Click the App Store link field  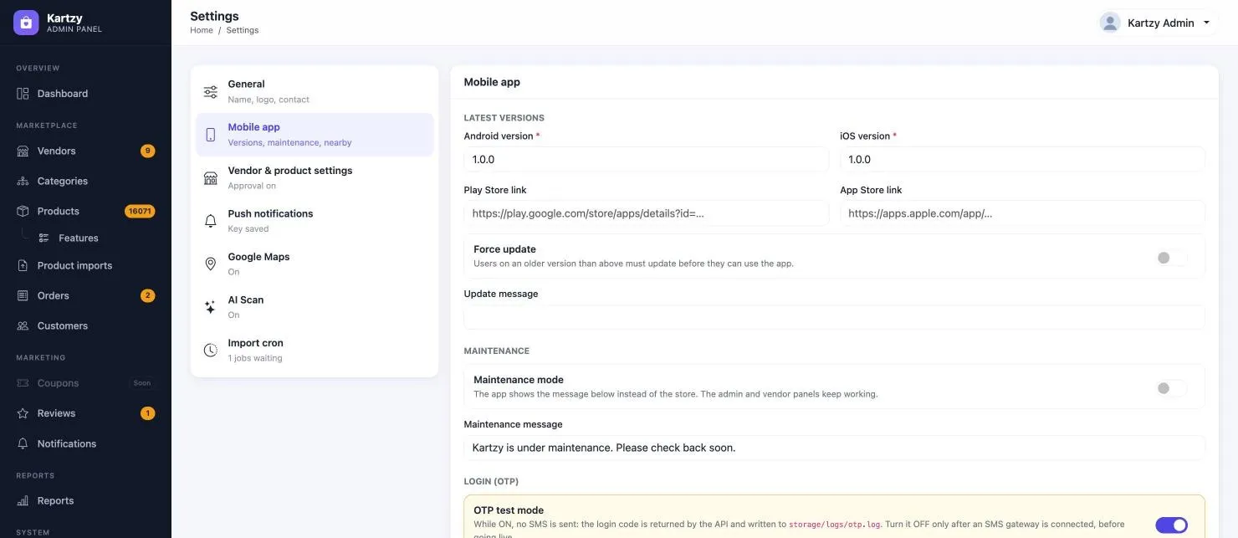point(1022,213)
